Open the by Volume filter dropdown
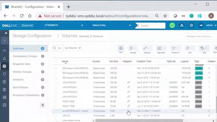 tap(73, 48)
